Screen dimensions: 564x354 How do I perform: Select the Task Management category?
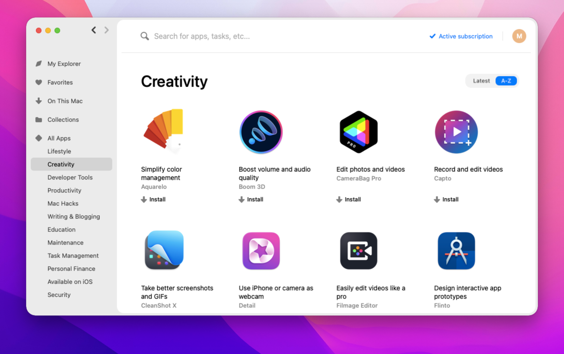click(73, 256)
